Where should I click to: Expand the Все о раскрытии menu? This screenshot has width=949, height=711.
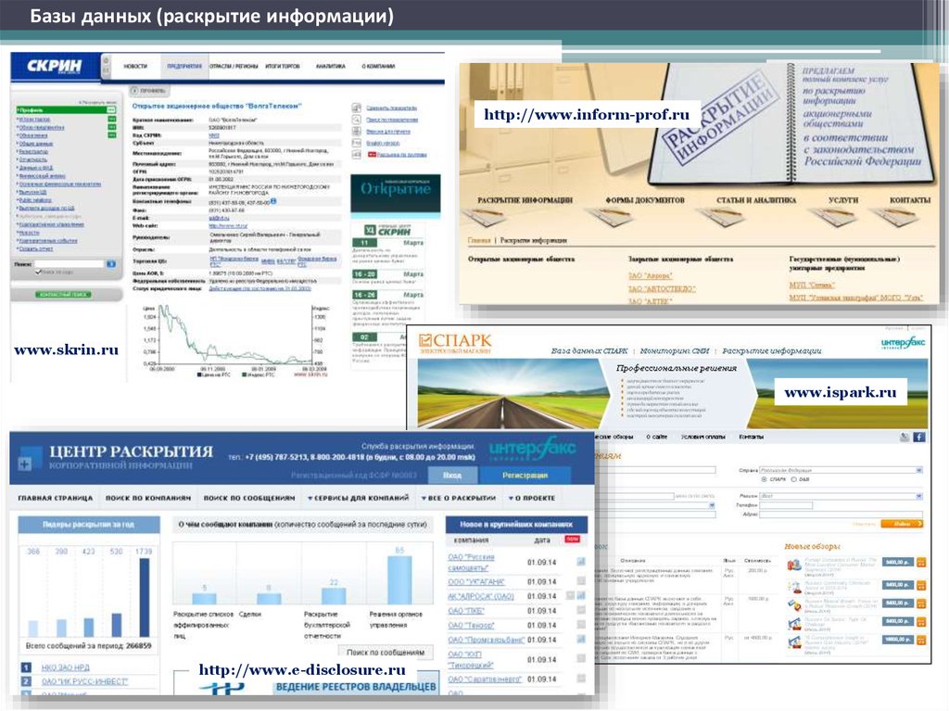(458, 498)
